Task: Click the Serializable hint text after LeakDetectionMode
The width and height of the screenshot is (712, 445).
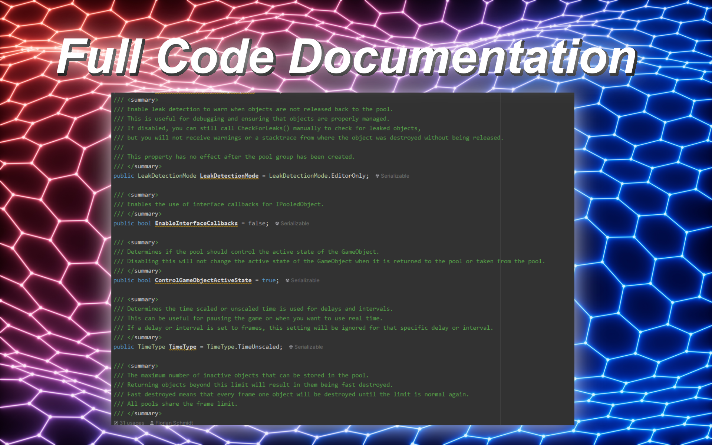Action: click(x=395, y=176)
